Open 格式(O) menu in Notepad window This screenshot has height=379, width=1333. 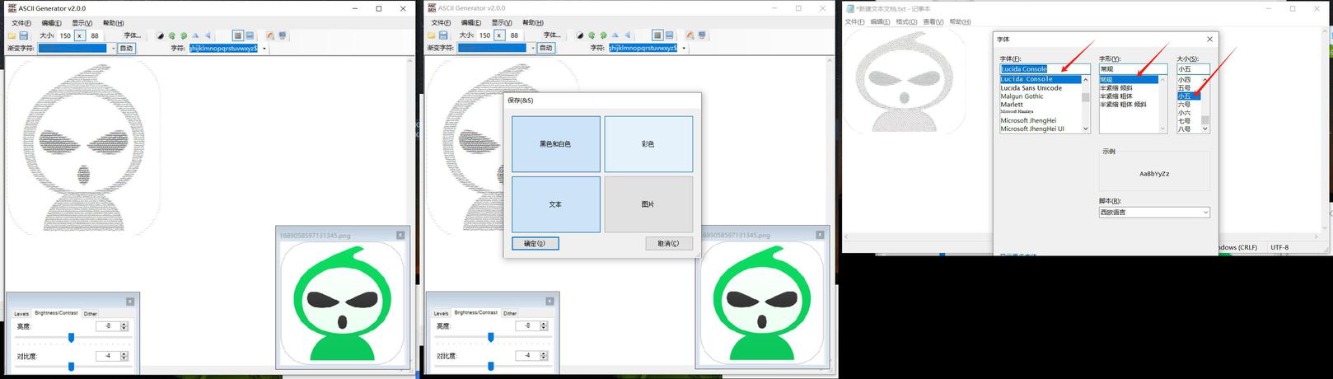906,22
